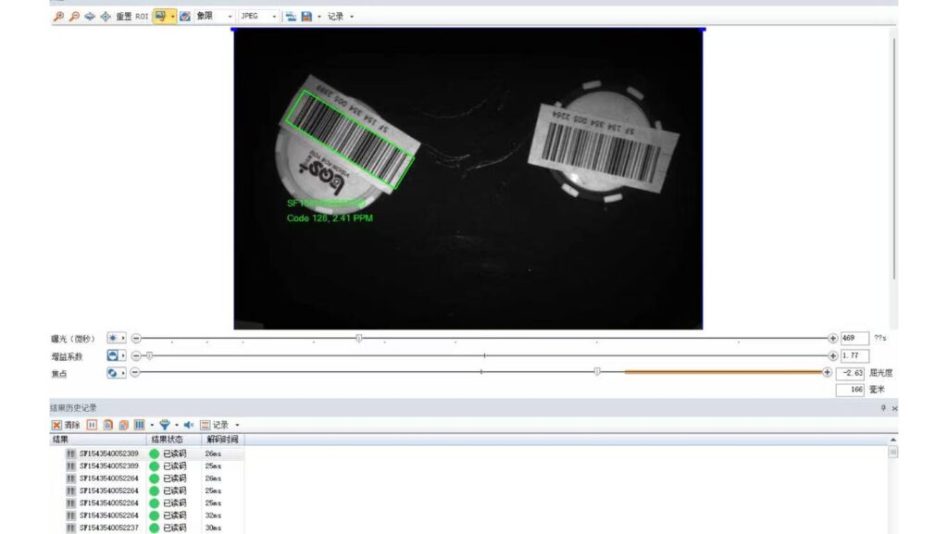Open the gain icon dropdown arrow
This screenshot has width=948, height=534.
[x=123, y=355]
